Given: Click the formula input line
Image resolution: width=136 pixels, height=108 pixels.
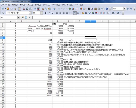Looking at the screenshot, I should tap(84, 17).
